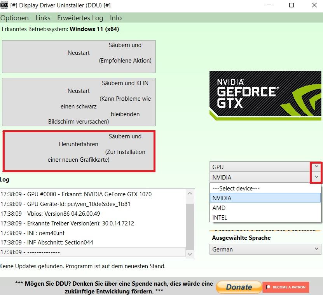Choose '---Select device---' from the list

coord(265,188)
